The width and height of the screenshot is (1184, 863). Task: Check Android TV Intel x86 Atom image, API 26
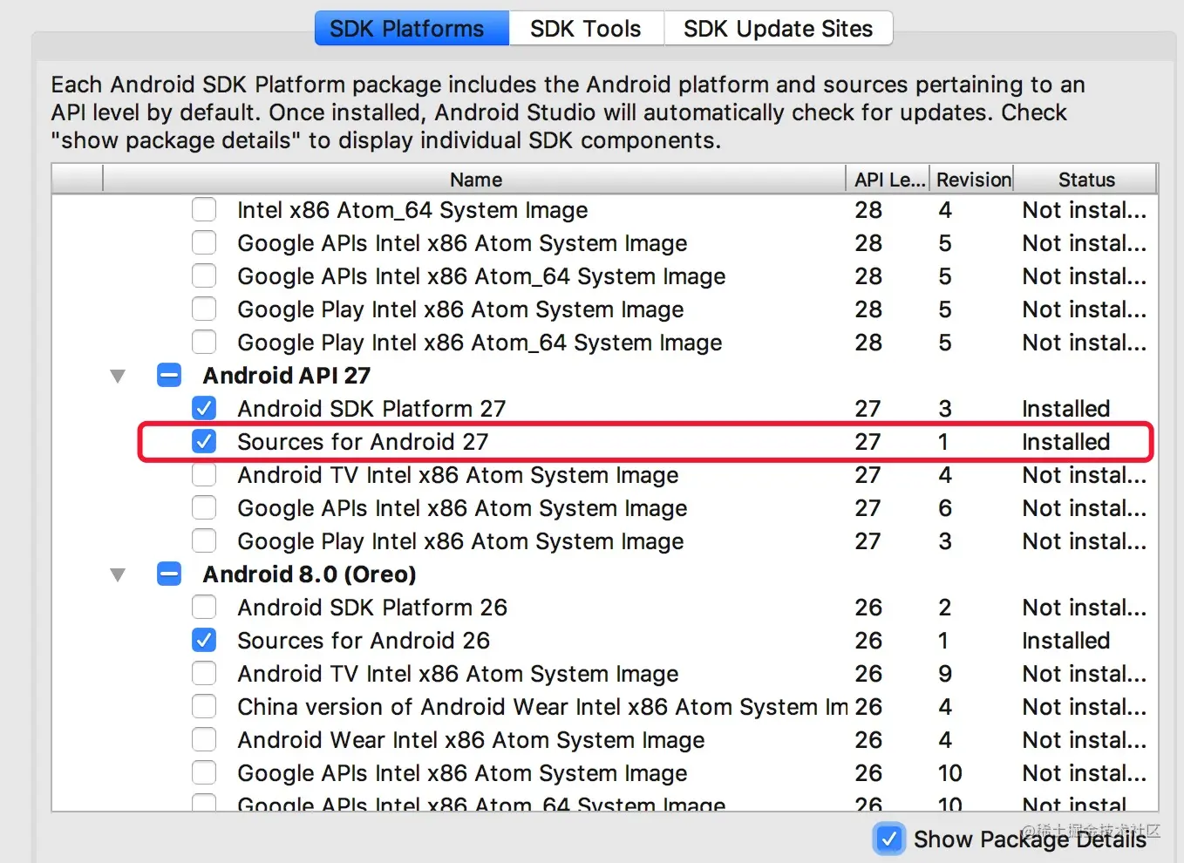pyautogui.click(x=204, y=674)
